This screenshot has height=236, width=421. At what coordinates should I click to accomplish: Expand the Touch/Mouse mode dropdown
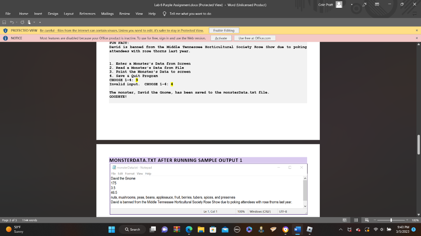coord(34,22)
